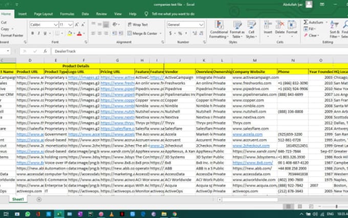Add new sheet with plus button
The height and width of the screenshot is (218, 348).
pos(39,200)
